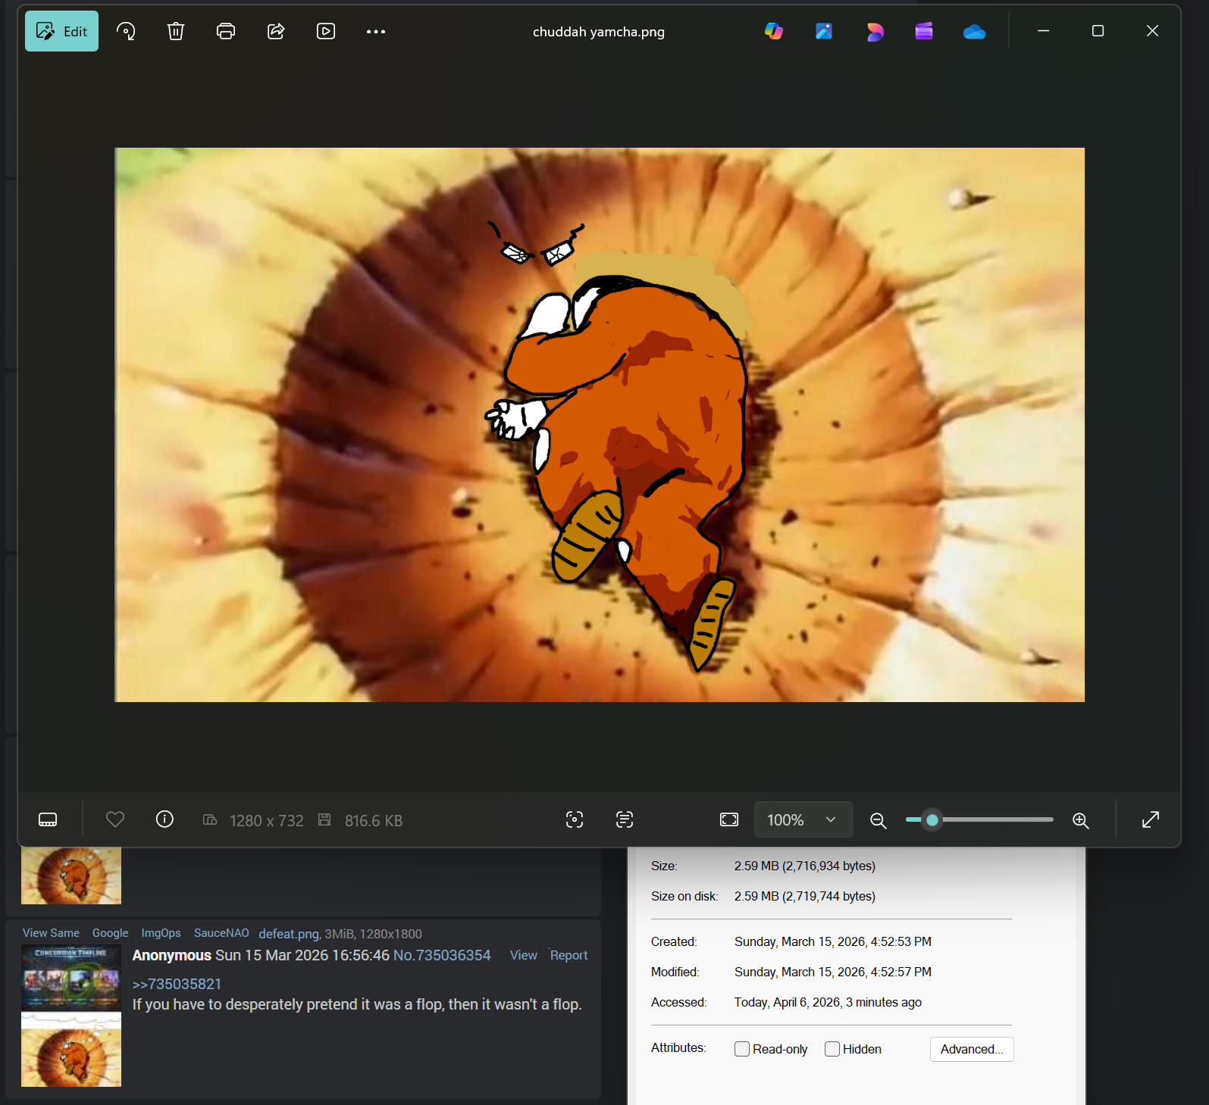Viewport: 1209px width, 1105px height.
Task: Check the Hidden attribute box
Action: point(832,1049)
